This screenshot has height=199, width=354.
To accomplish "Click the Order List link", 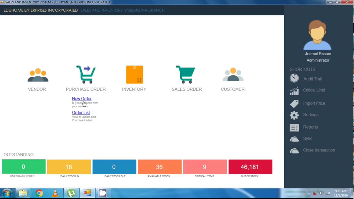I will (x=81, y=112).
